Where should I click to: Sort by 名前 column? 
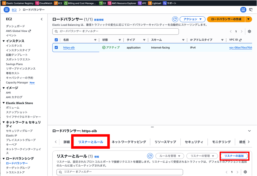click(x=95, y=40)
